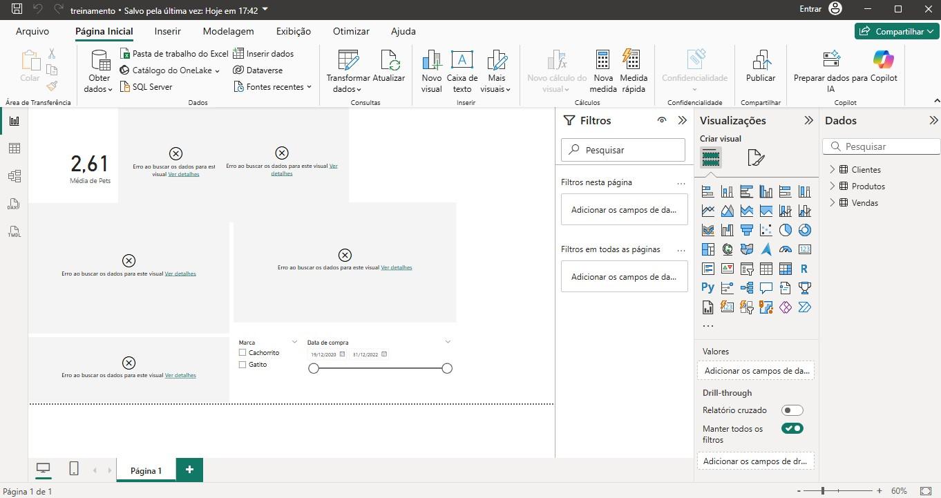This screenshot has width=941, height=498.
Task: Open Fontes recentes dropdown
Action: pos(273,87)
